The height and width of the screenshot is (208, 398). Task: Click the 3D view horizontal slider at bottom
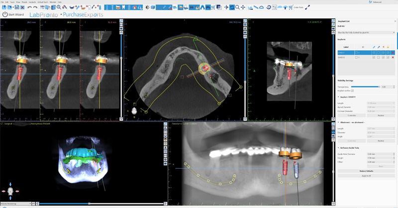point(101,204)
